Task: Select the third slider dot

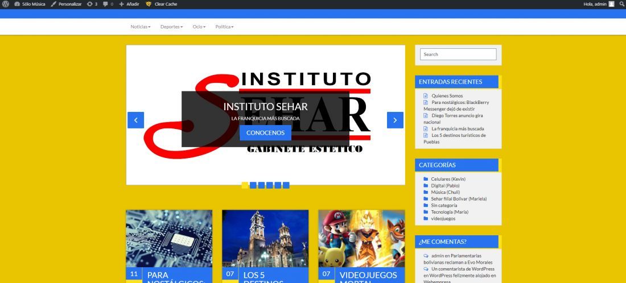Action: tap(261, 185)
